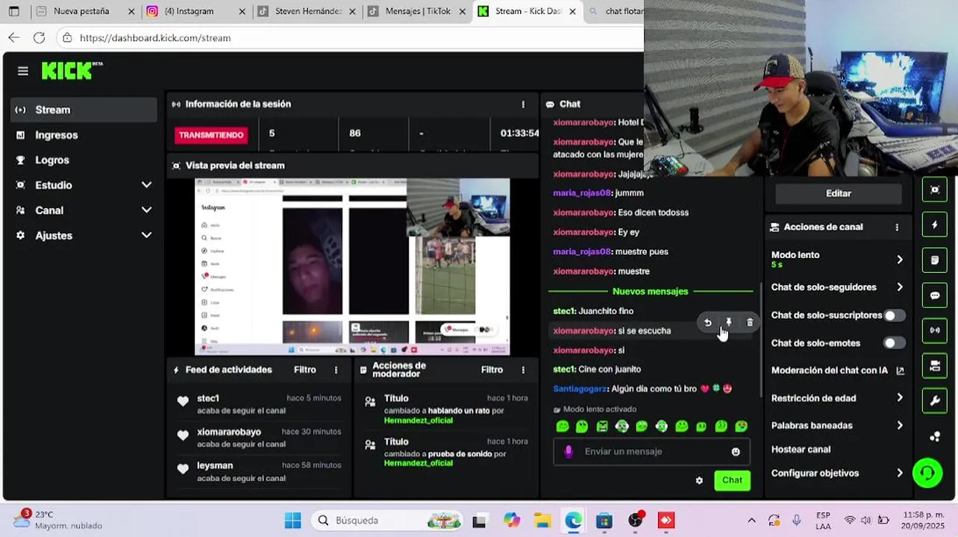Open File Explorer from the taskbar
958x537 pixels.
coord(542,521)
